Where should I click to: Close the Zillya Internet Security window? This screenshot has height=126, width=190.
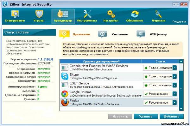coord(184,4)
